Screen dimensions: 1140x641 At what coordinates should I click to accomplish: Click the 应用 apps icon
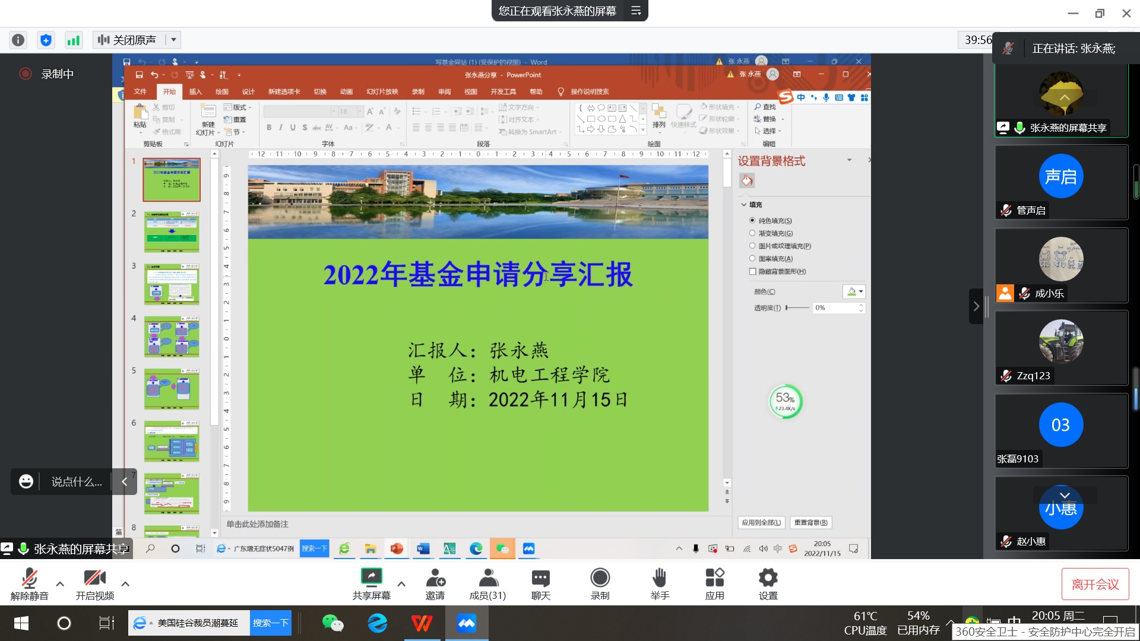pos(714,578)
